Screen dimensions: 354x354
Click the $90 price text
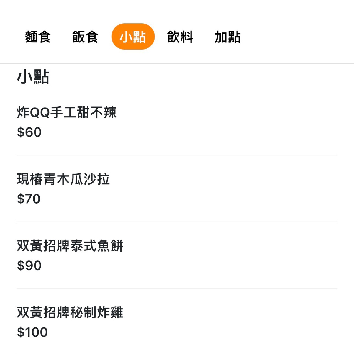tap(29, 265)
